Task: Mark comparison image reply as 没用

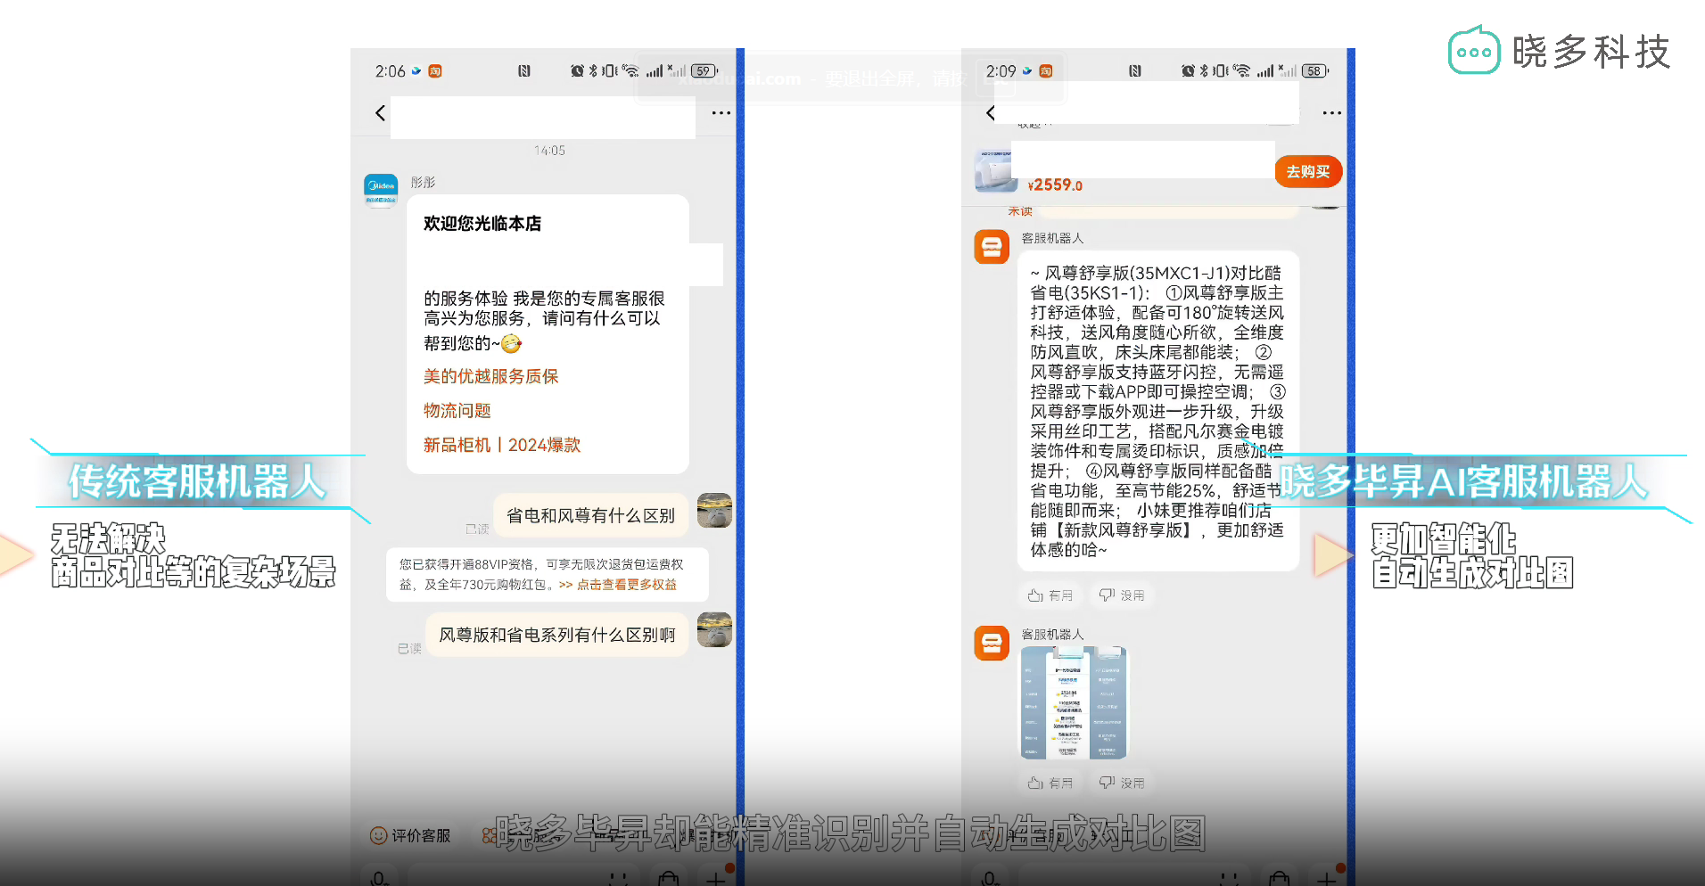Action: 1122,783
